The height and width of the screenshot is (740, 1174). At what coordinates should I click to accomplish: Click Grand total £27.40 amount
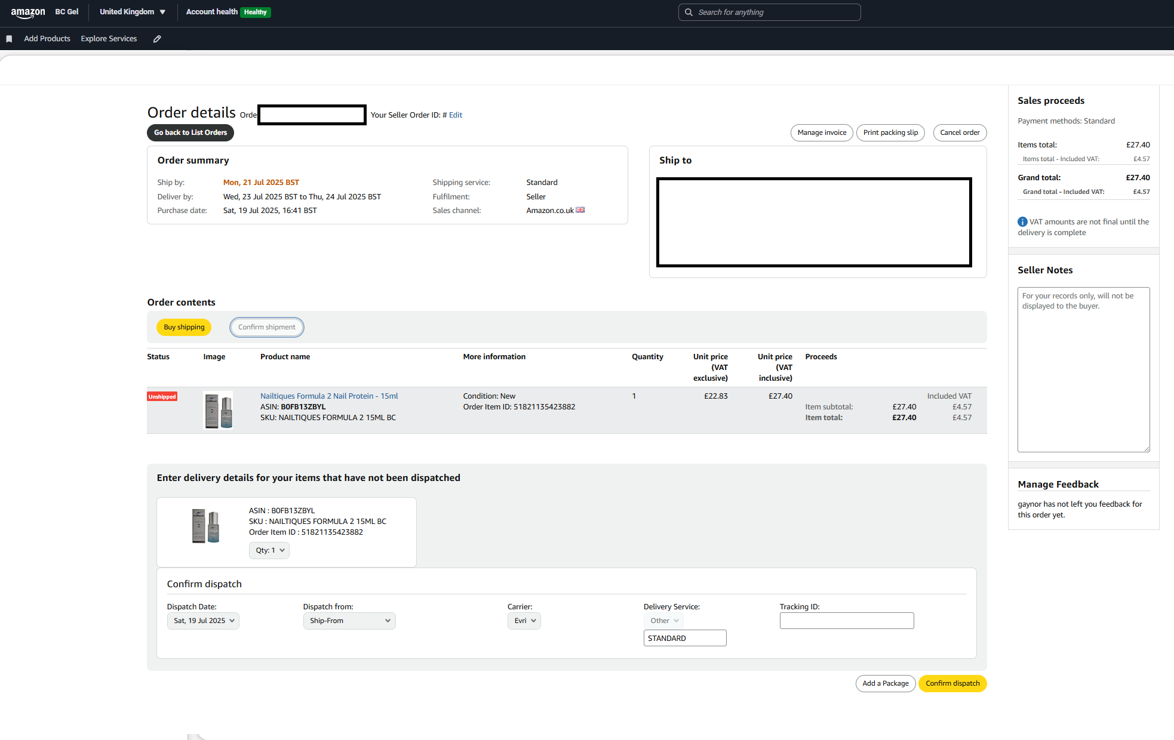point(1138,178)
